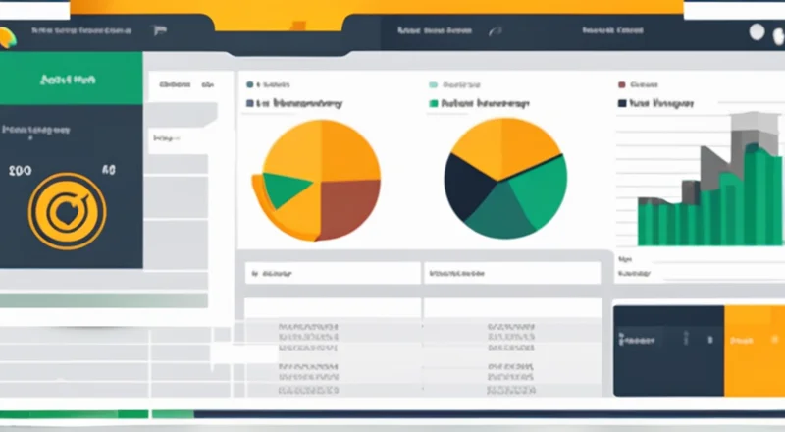Screen dimensions: 785x432
Task: Open the top-right header menu text
Action: coord(612,31)
